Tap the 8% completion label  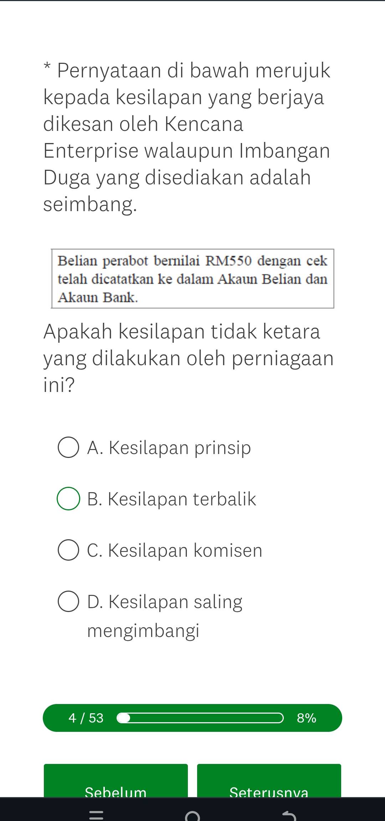(307, 718)
